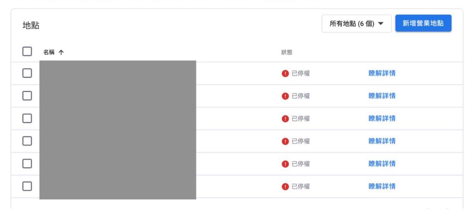Screen dimensions: 469x217
Task: Click the 狀態 column header
Action: (x=286, y=52)
